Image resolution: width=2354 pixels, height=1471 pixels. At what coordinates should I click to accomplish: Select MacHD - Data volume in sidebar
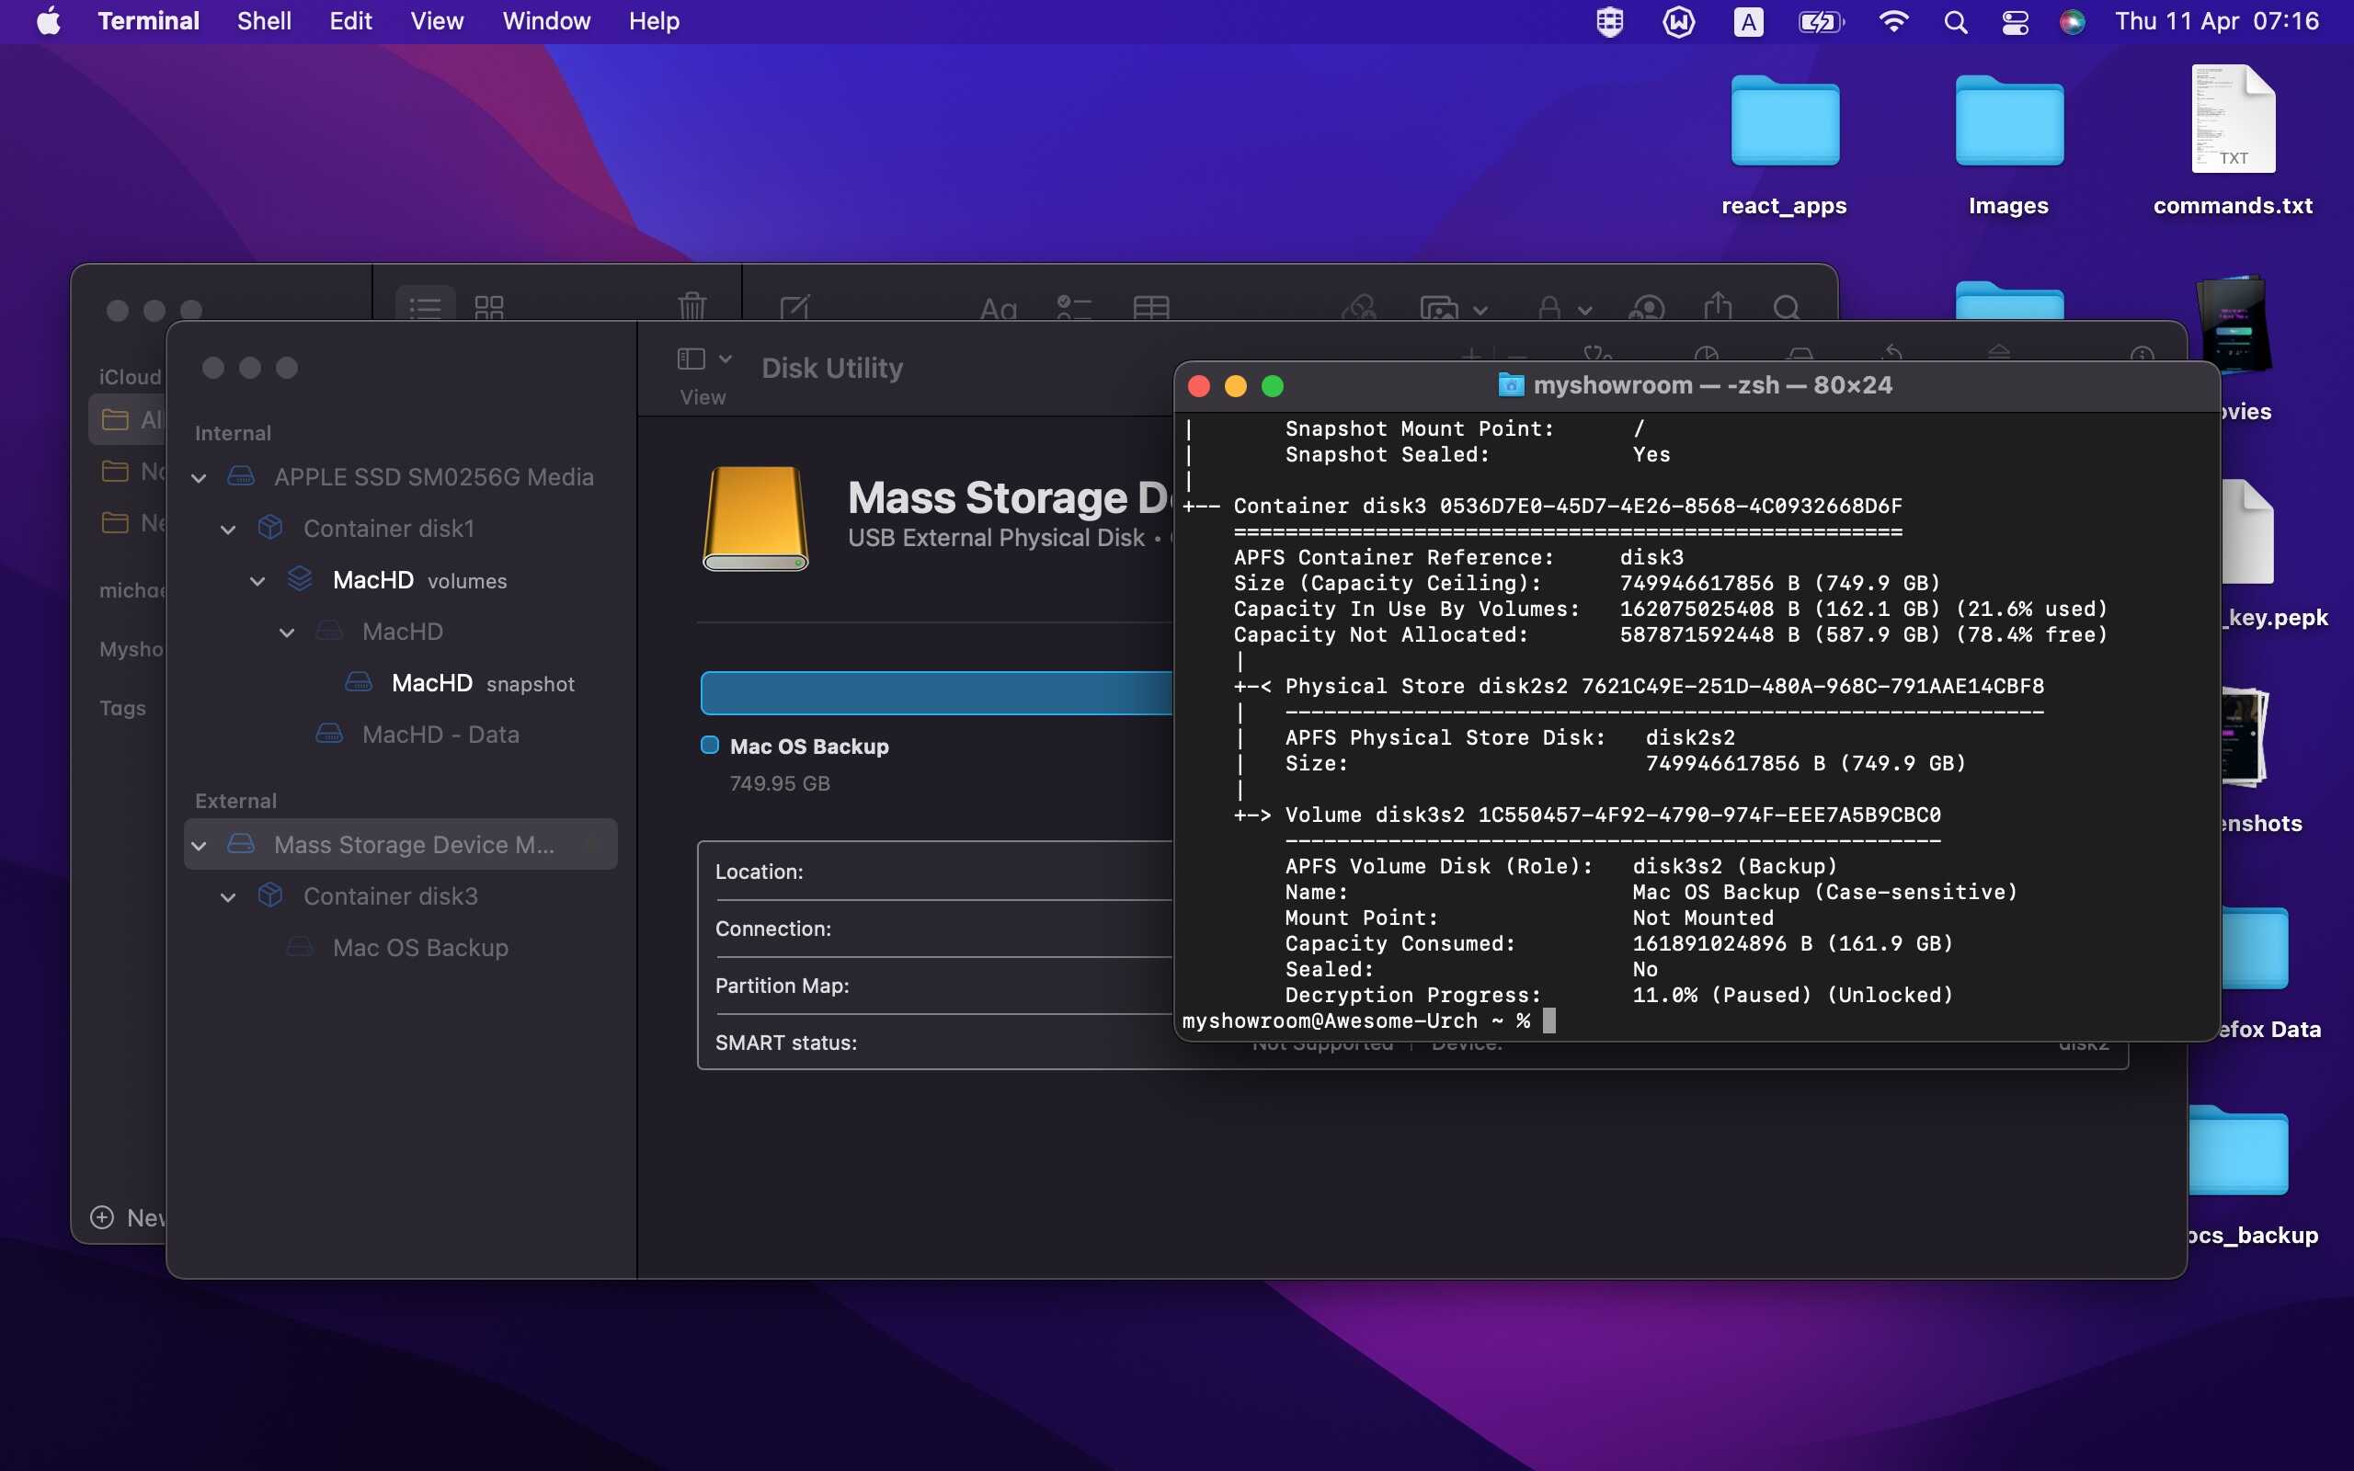[x=401, y=735]
